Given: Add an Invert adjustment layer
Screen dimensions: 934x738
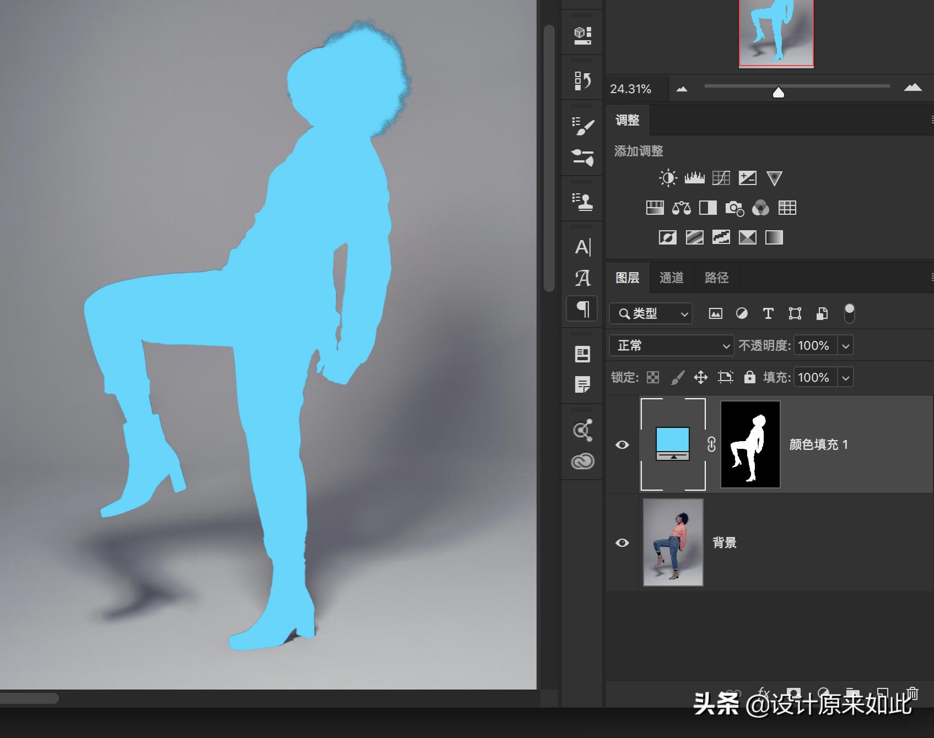Looking at the screenshot, I should tap(668, 237).
